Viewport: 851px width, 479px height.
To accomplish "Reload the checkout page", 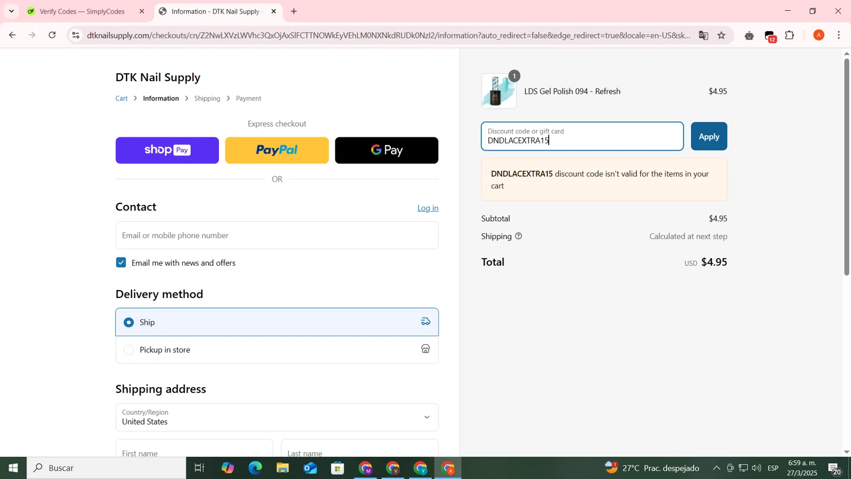I will [x=52, y=35].
